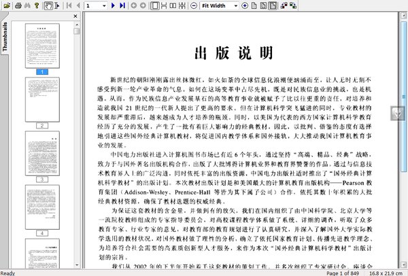Go to the first page
The height and width of the screenshot is (276, 408).
pos(69,5)
